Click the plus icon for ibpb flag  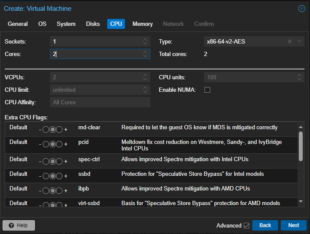click(x=66, y=191)
